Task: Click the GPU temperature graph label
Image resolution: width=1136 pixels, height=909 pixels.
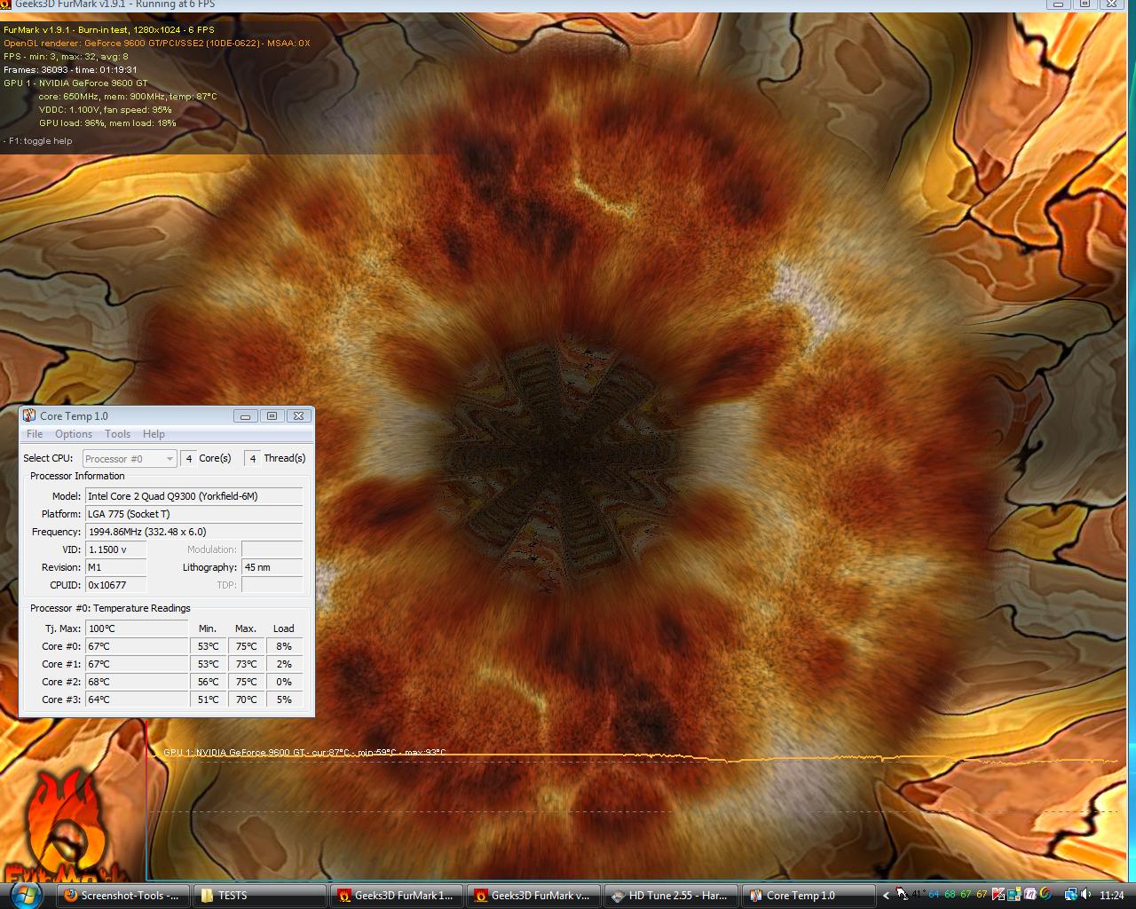Action: tap(304, 753)
